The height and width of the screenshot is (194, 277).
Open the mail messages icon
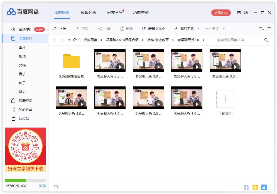239,13
